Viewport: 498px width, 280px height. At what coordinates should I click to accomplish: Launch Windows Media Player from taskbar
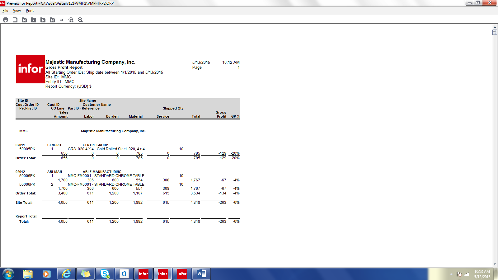point(47,274)
